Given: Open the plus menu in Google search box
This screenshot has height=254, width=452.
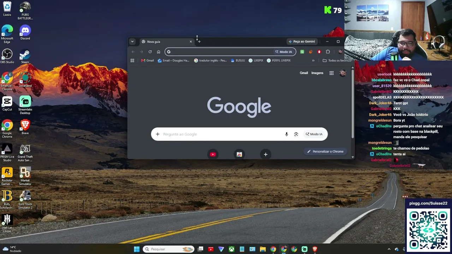Looking at the screenshot, I should coord(157,134).
